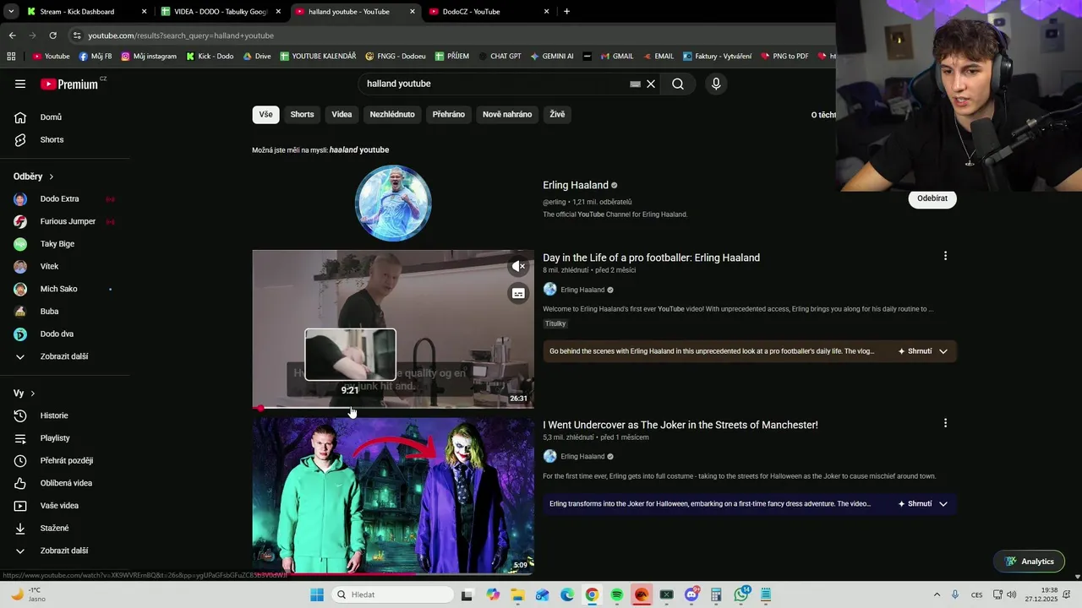Open the YouTube hamburger guide menu
The width and height of the screenshot is (1082, 608).
[x=20, y=84]
